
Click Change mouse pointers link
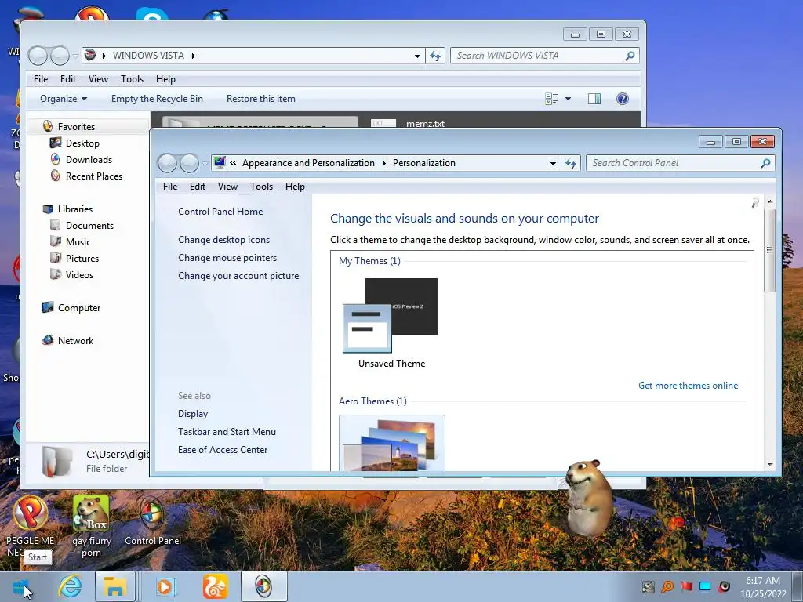pos(227,257)
